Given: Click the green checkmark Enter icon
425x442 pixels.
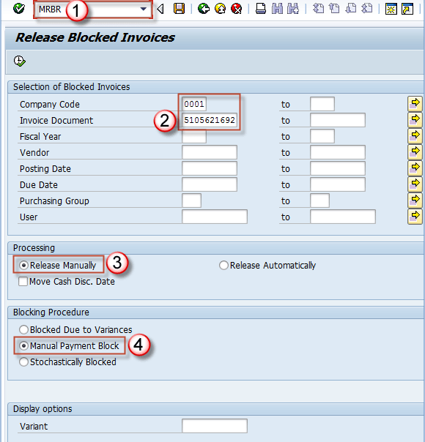Looking at the screenshot, I should coord(19,9).
